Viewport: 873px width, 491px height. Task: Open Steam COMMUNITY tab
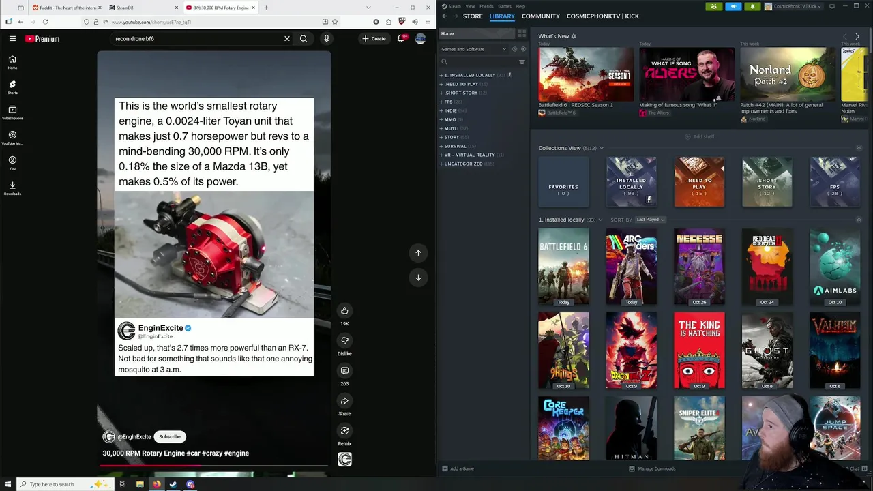pyautogui.click(x=541, y=16)
